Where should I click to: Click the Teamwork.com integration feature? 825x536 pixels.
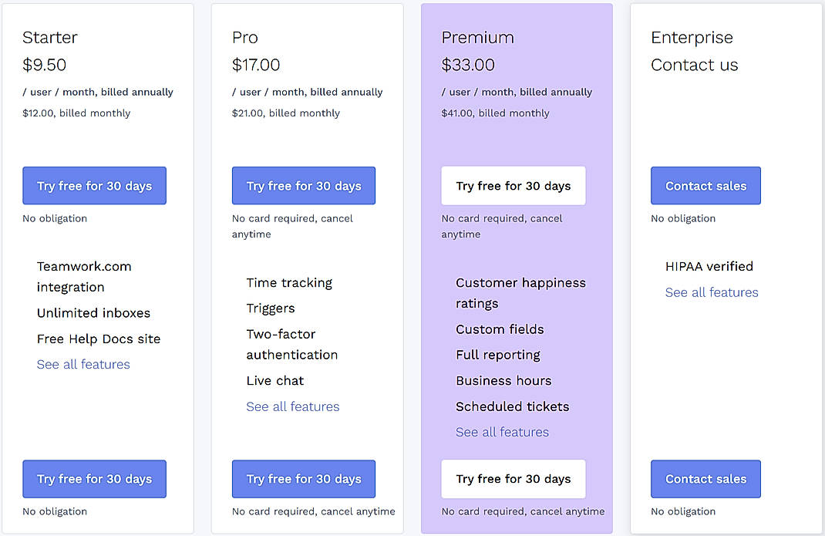pyautogui.click(x=84, y=276)
